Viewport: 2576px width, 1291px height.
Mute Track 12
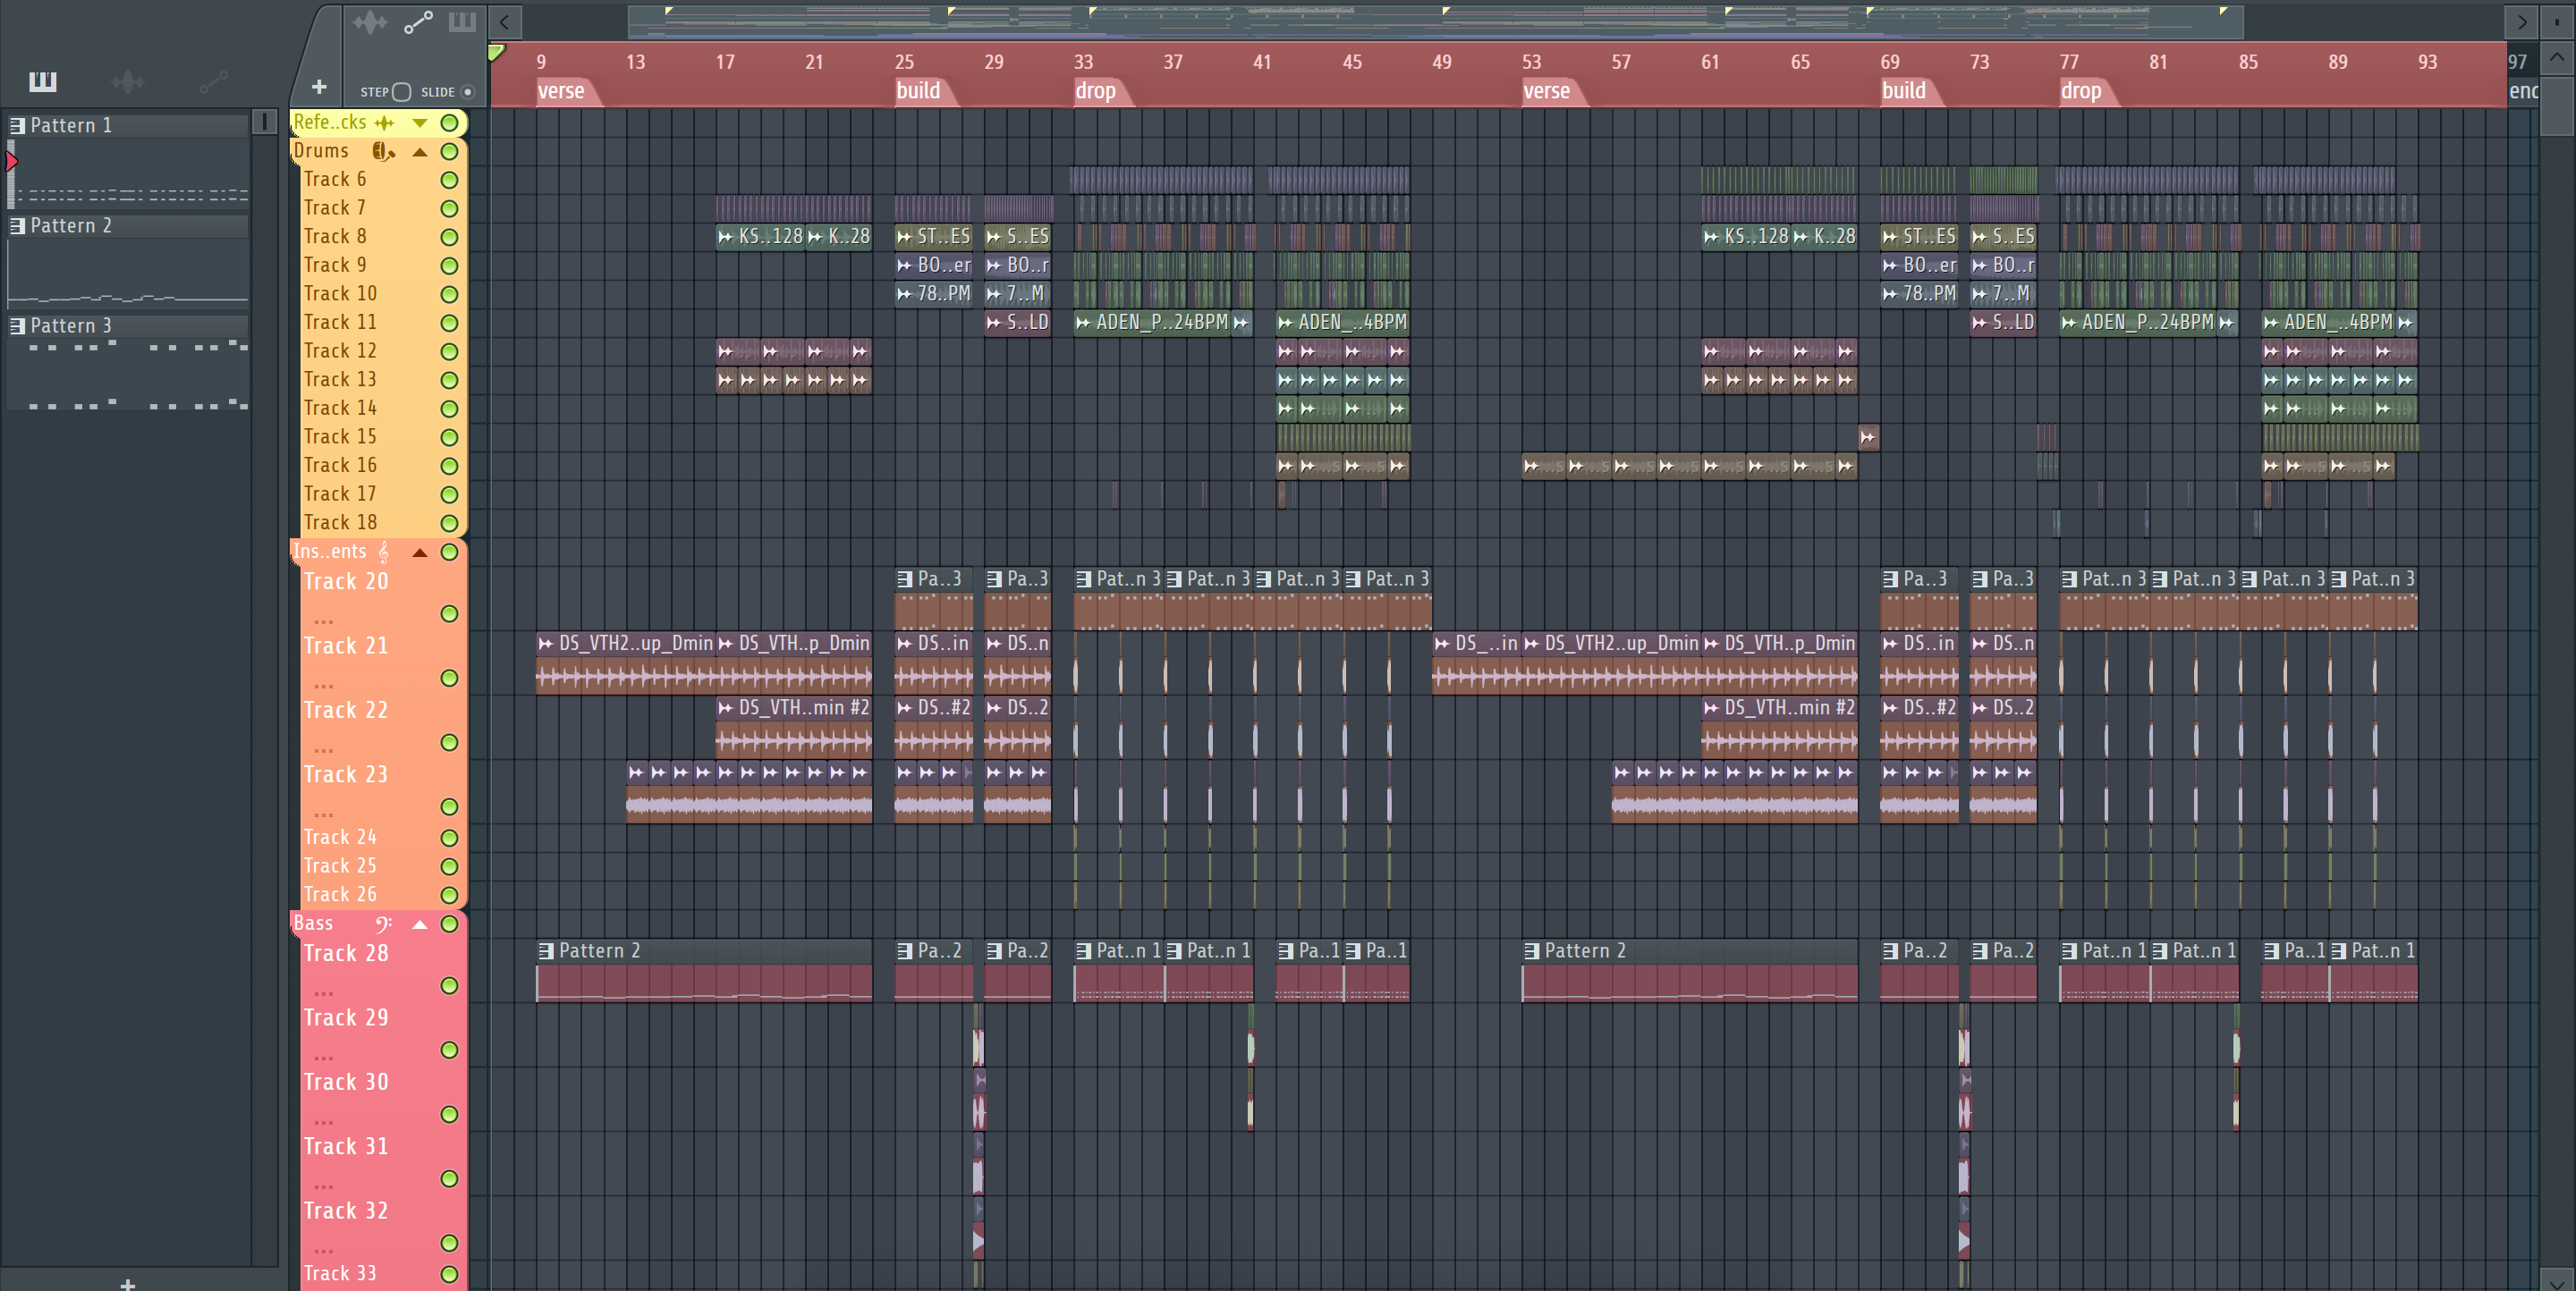tap(450, 351)
